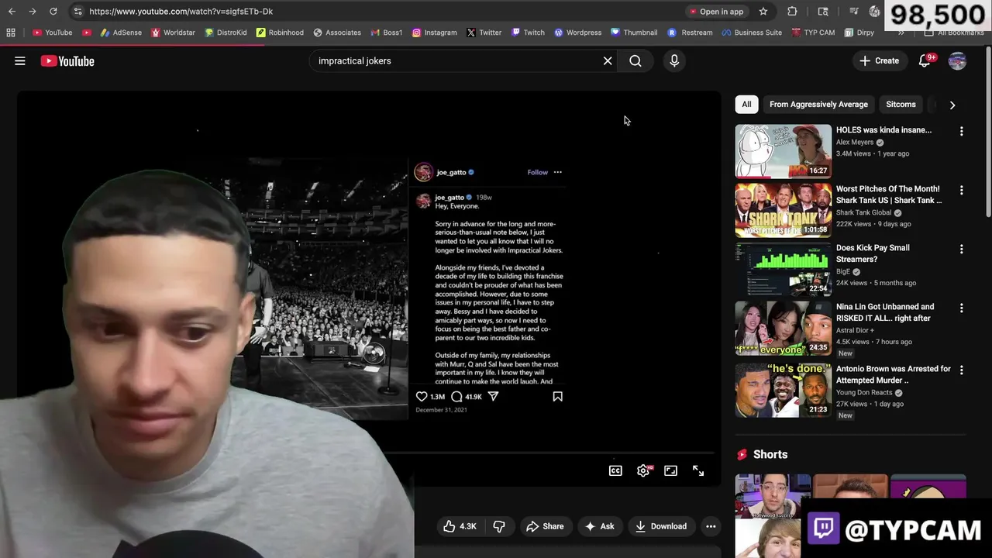
Task: Open more options for Nina Lin video
Action: (x=962, y=308)
